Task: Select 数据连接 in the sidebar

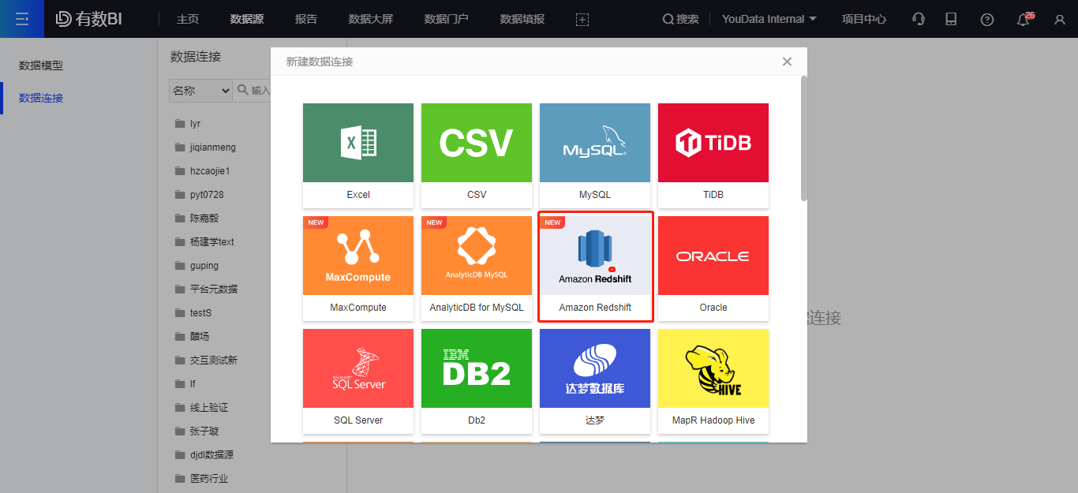Action: point(41,98)
